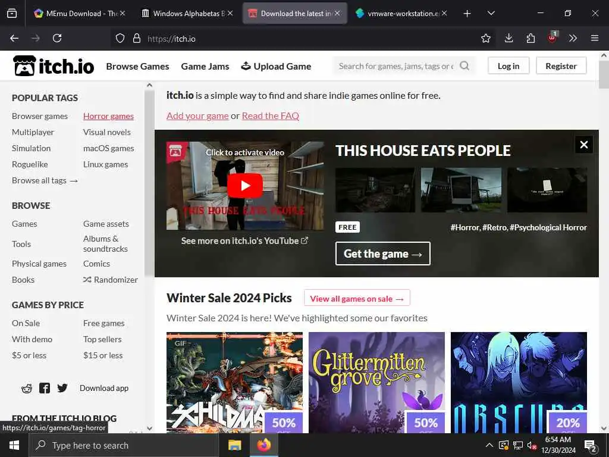Screen dimensions: 609x457
Task: Bookmark this page with star icon
Action: click(485, 38)
